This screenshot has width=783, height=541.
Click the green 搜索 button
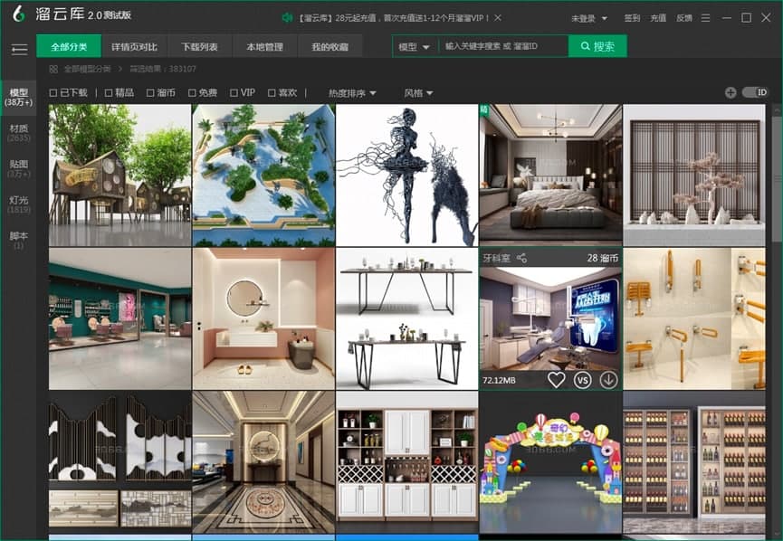[x=597, y=46]
